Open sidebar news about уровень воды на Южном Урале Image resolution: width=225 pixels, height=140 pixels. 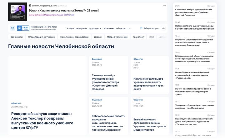point(194,27)
